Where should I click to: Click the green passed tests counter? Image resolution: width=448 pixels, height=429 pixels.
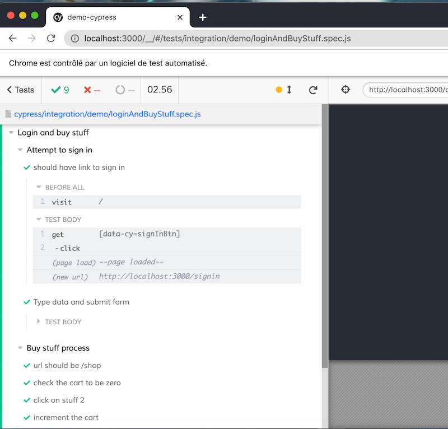pyautogui.click(x=60, y=90)
